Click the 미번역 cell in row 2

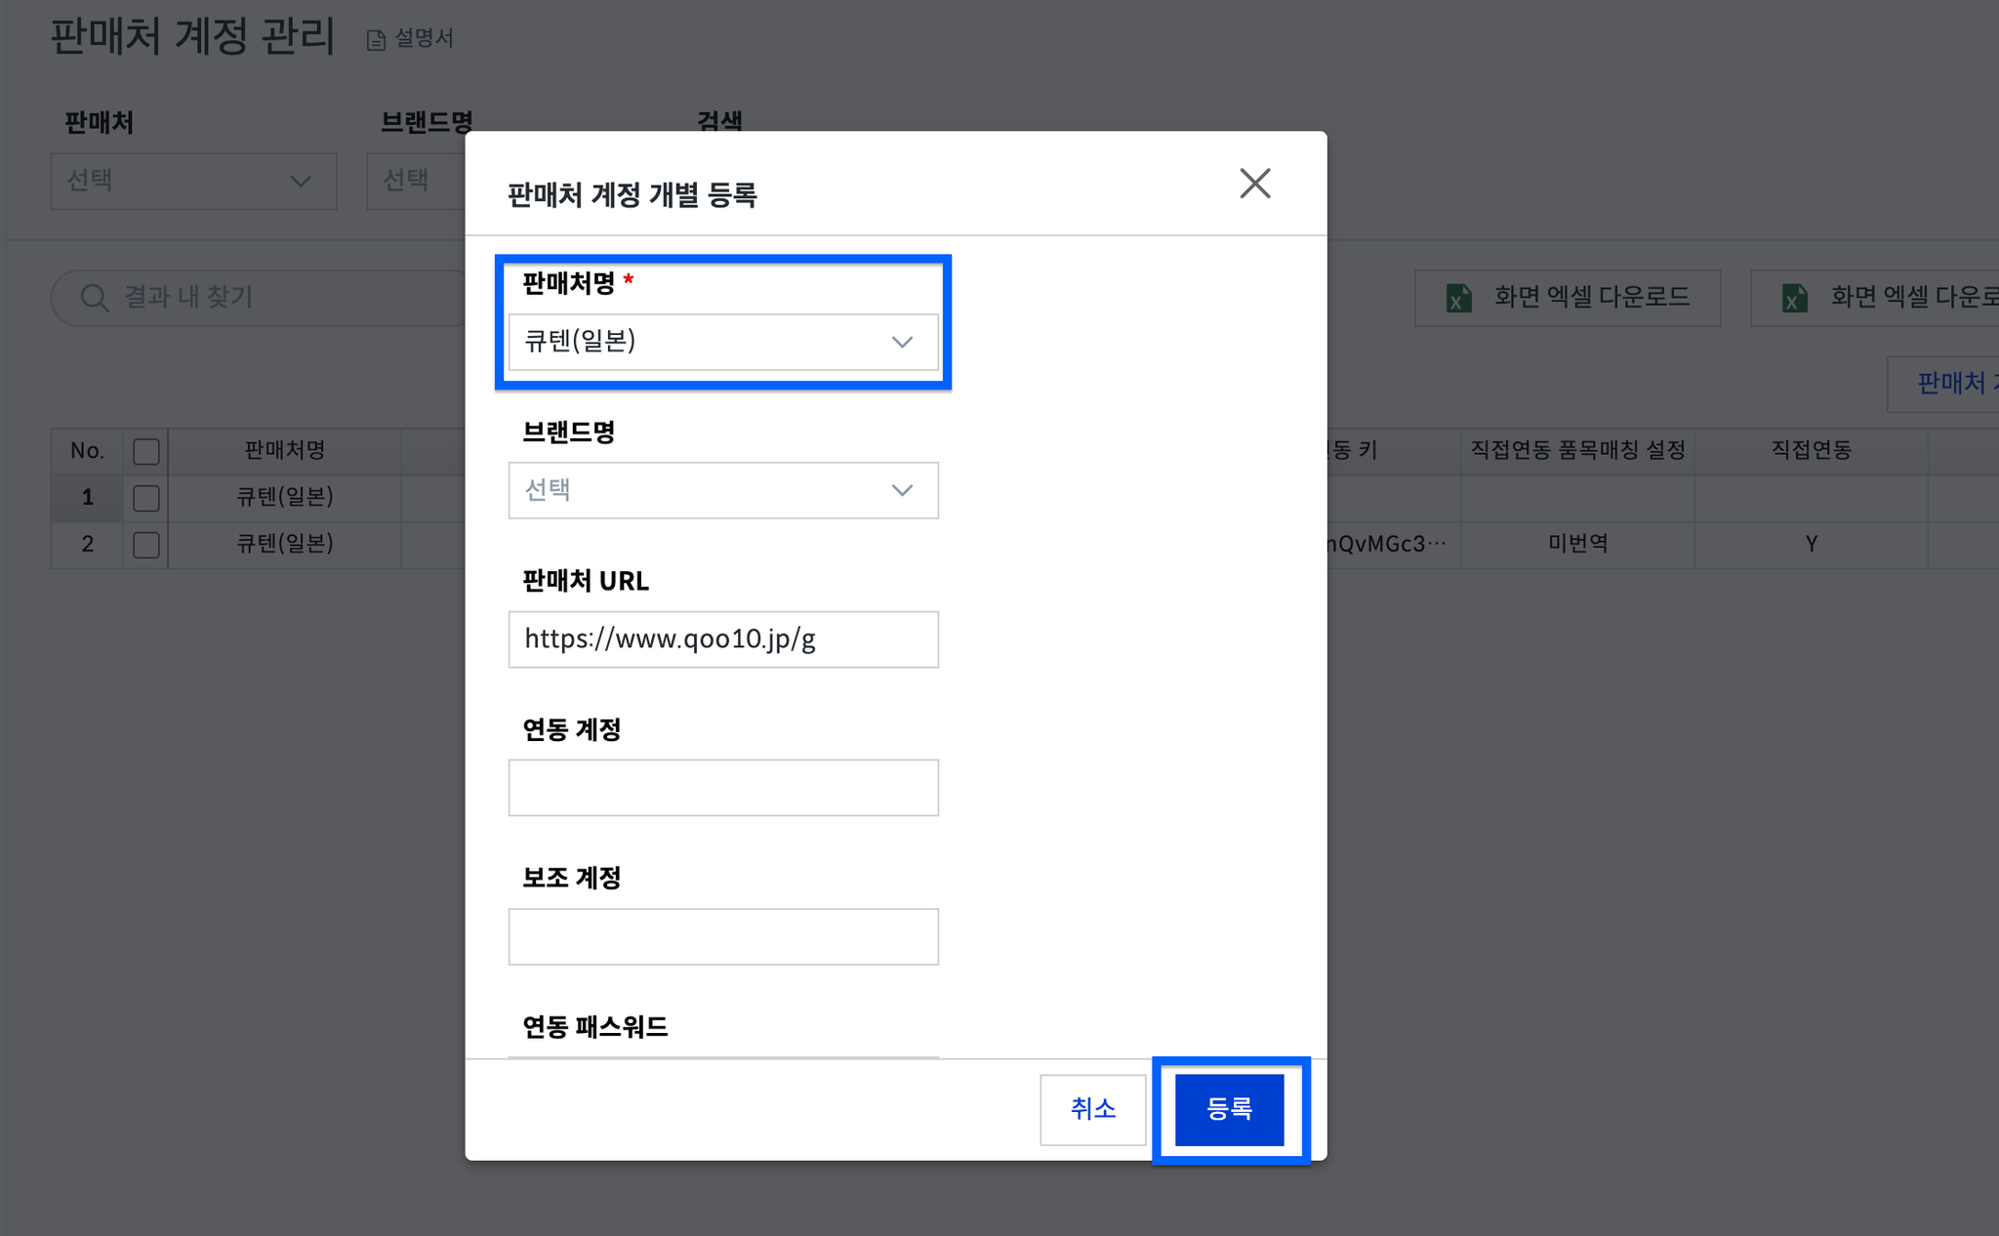click(x=1578, y=544)
